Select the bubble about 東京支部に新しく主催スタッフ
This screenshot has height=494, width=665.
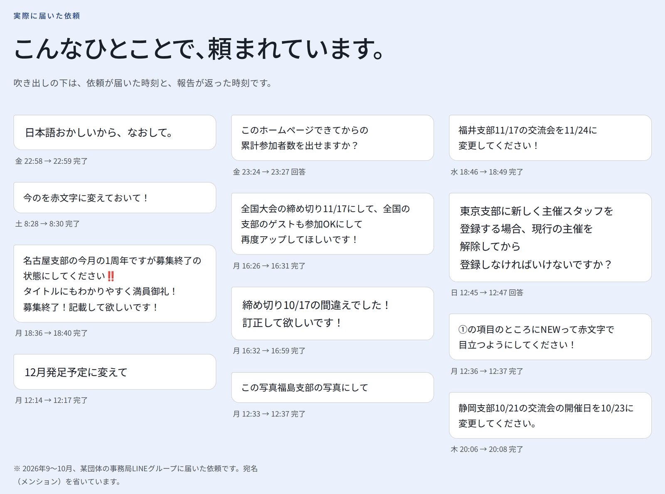point(550,237)
